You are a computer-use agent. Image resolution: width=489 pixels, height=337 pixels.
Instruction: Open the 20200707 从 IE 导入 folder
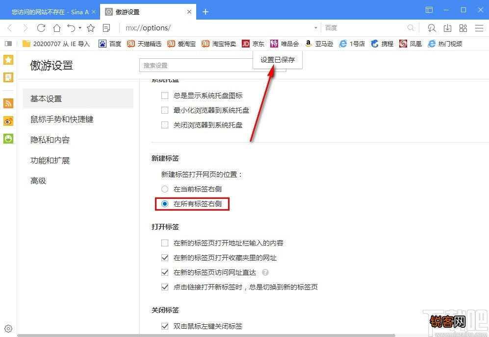56,44
